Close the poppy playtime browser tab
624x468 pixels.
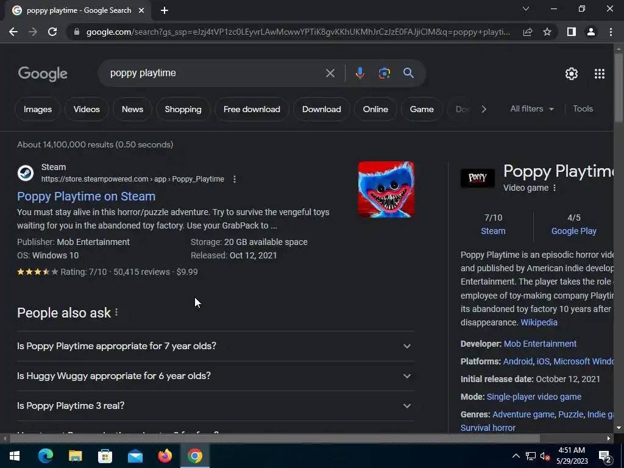pyautogui.click(x=141, y=11)
